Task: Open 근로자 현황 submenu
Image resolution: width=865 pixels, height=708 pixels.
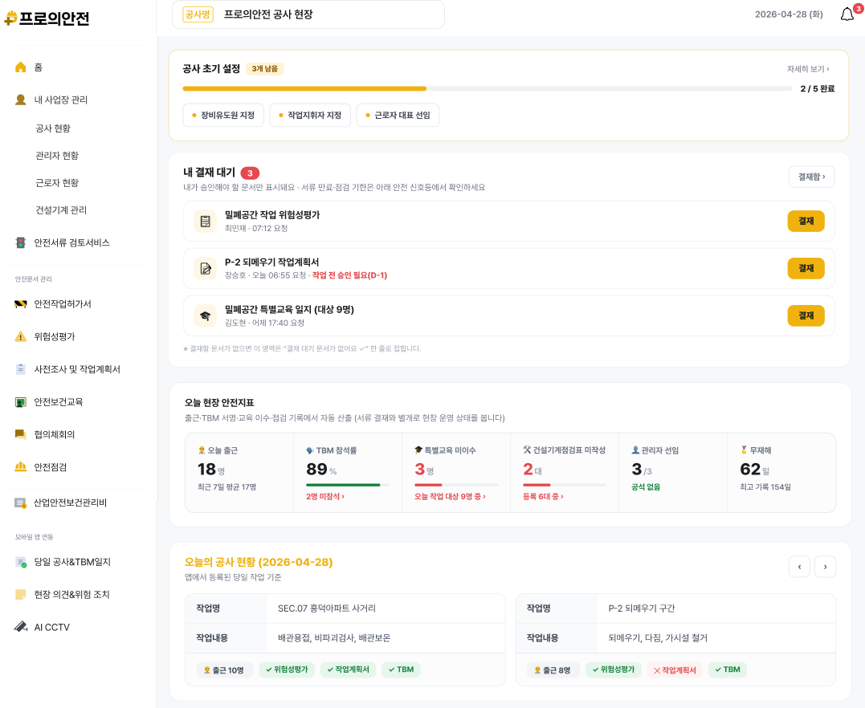Action: (57, 182)
